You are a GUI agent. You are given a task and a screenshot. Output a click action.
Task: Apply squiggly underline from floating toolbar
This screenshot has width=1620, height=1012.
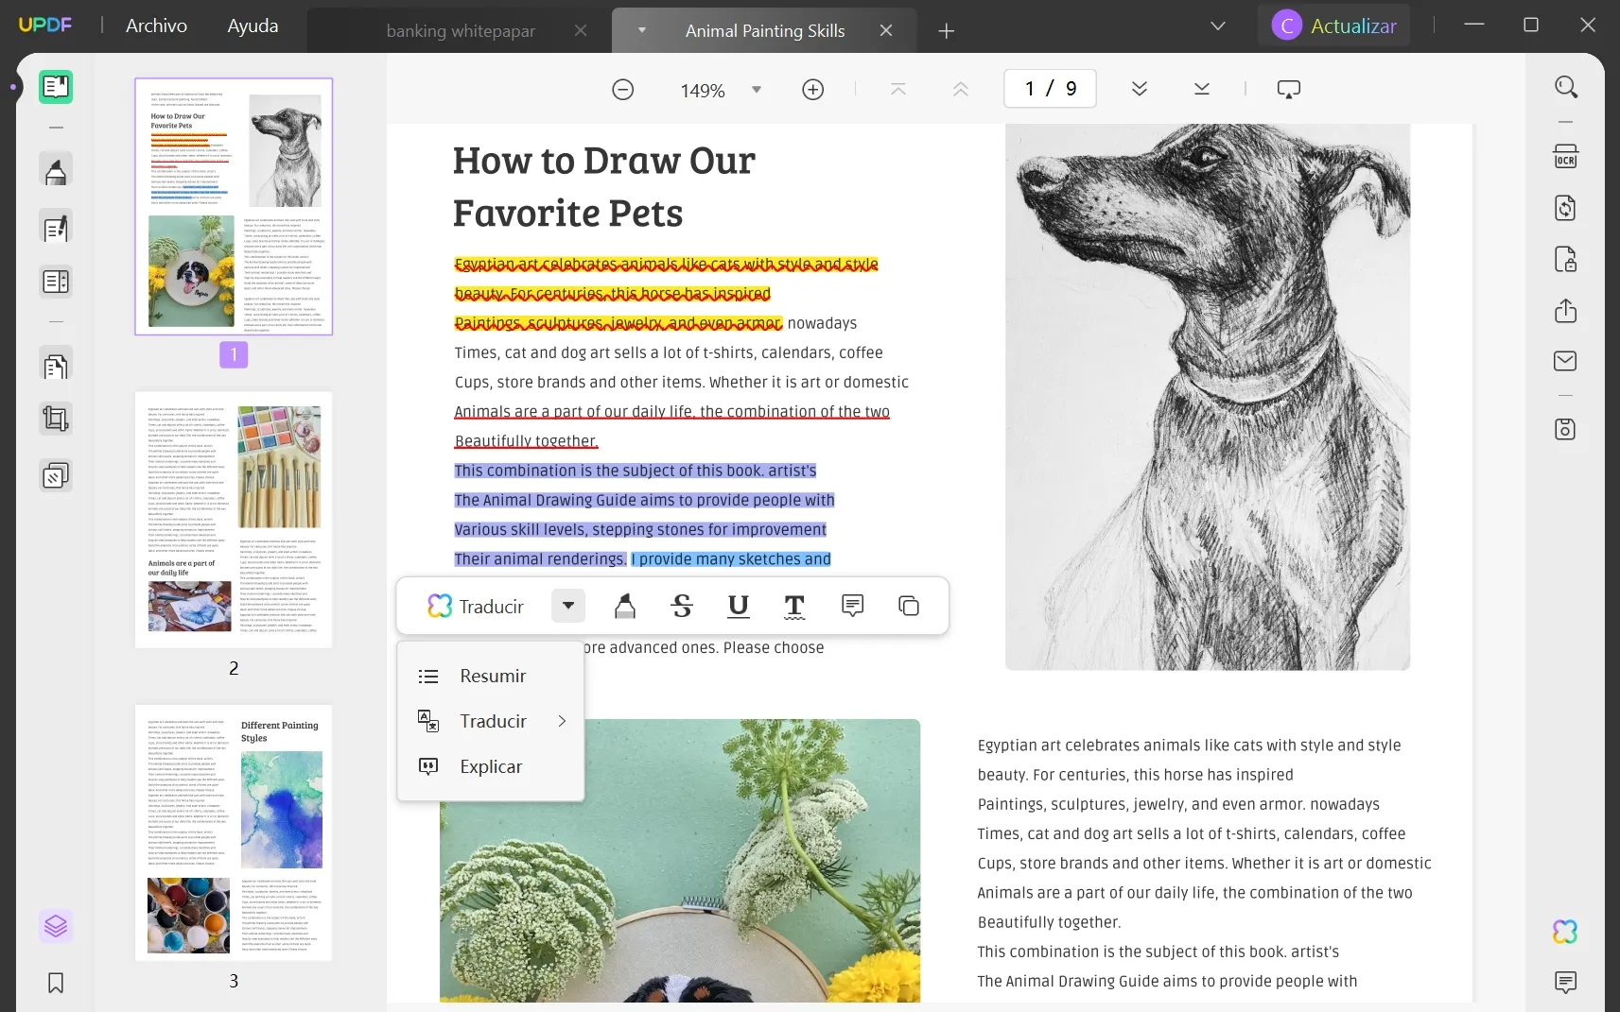point(795,606)
